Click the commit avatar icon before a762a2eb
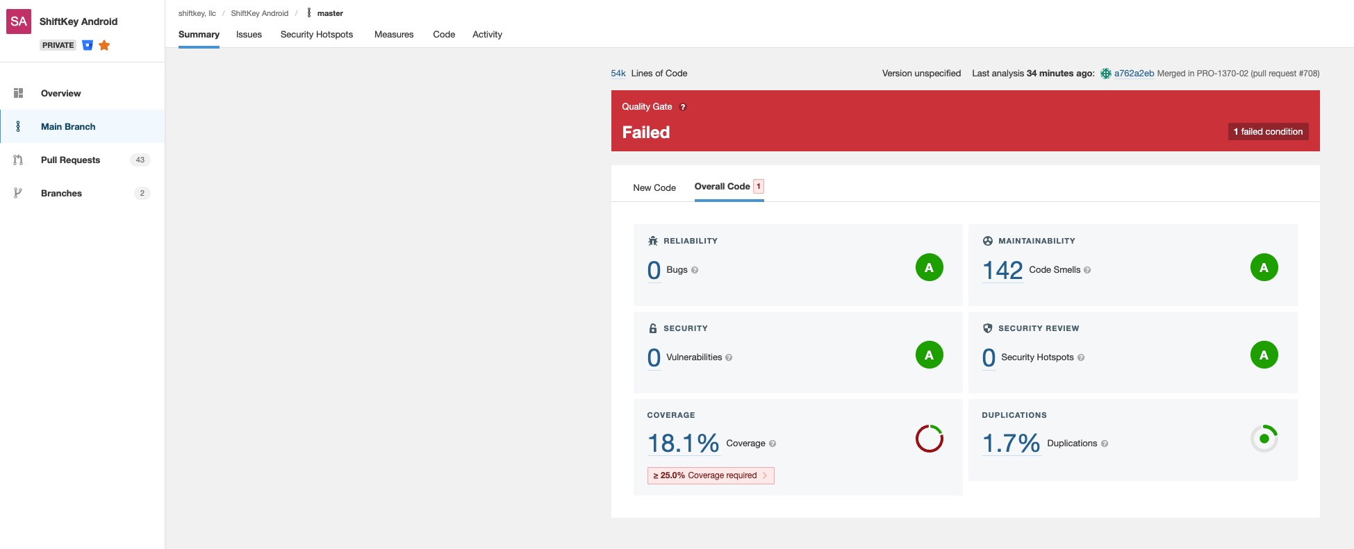Screen dimensions: 1354x549 click(1106, 74)
